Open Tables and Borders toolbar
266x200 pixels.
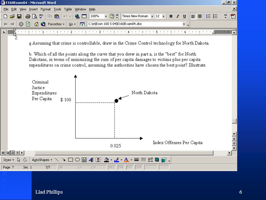pyautogui.click(x=84, y=16)
